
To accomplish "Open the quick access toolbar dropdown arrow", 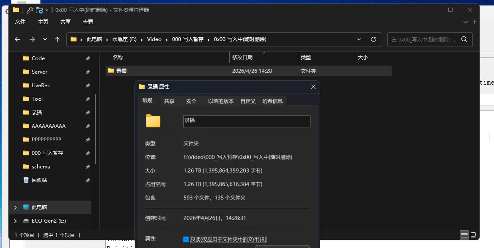I will coord(47,10).
